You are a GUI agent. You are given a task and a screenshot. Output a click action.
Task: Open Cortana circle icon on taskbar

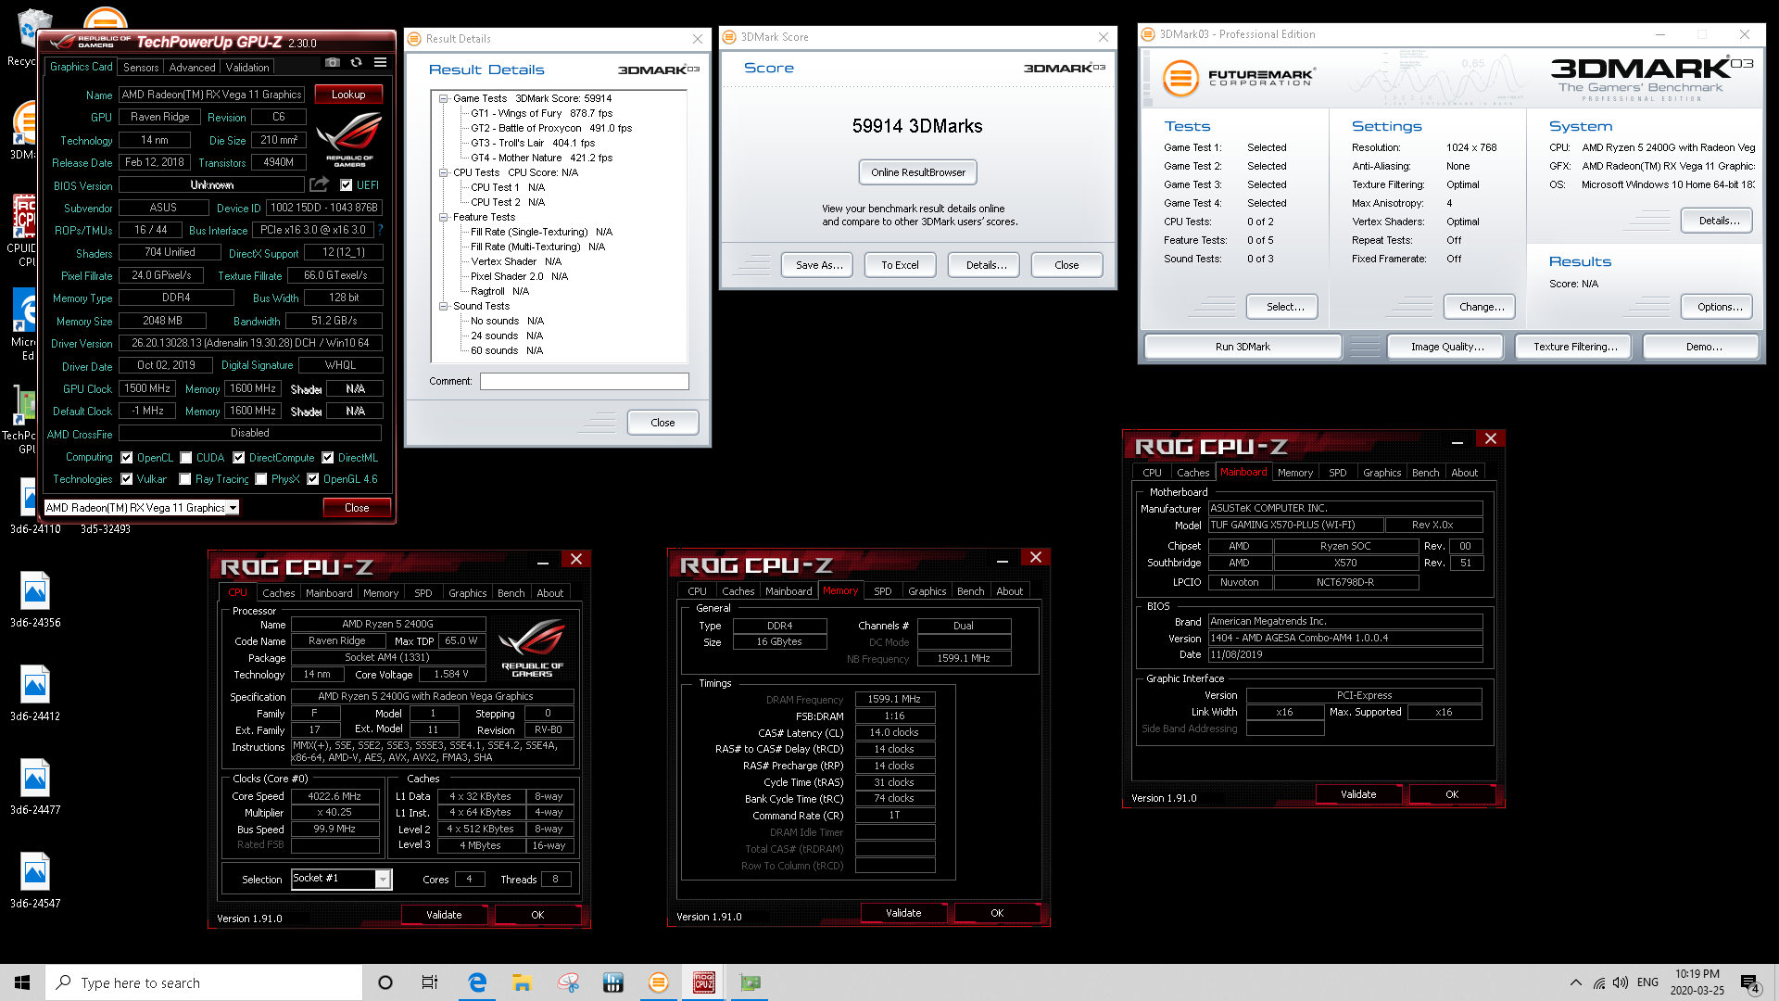(385, 982)
